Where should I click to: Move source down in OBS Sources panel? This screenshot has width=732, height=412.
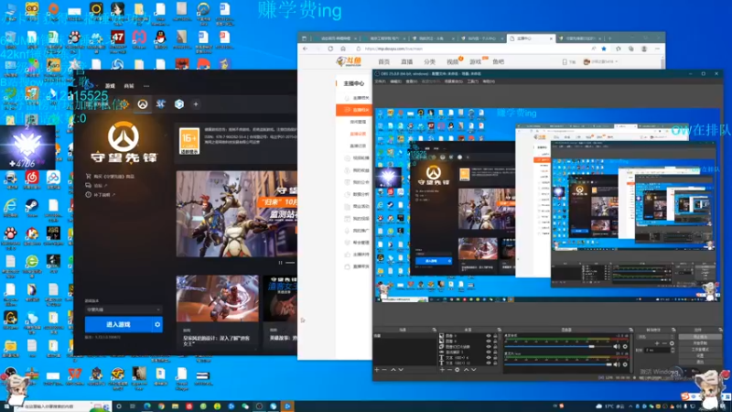473,370
